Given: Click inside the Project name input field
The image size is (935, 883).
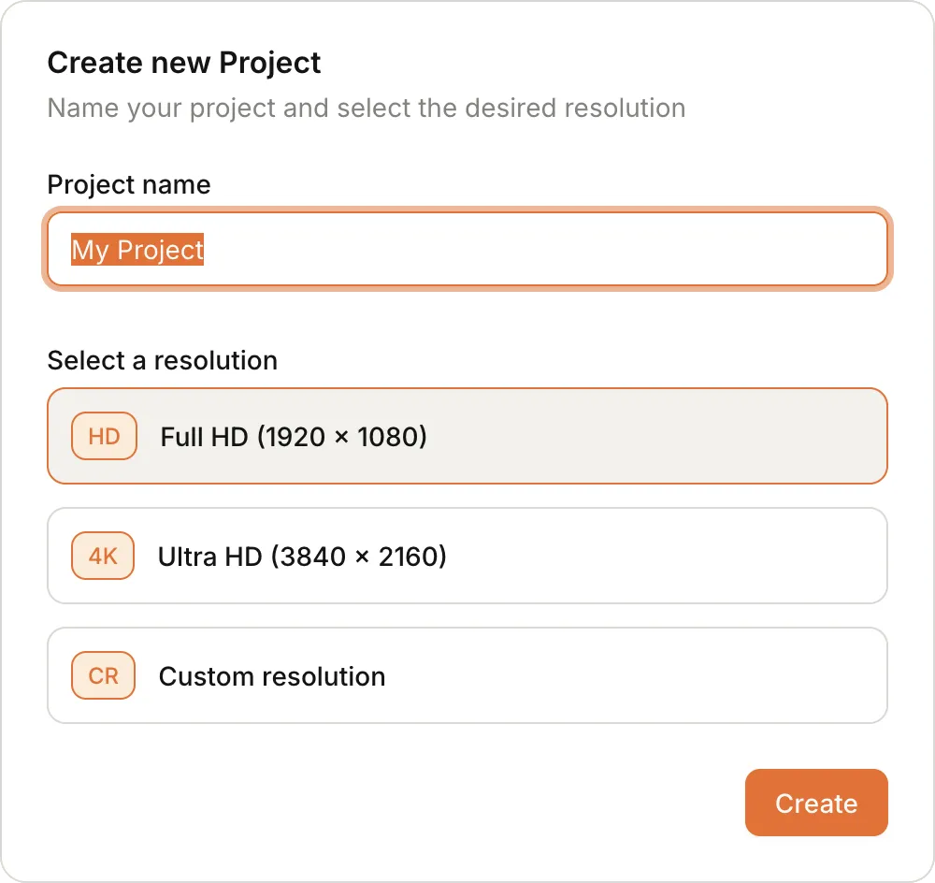Looking at the screenshot, I should 467,249.
